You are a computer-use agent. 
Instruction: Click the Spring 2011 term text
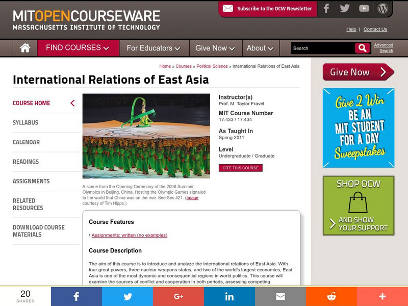pos(232,138)
